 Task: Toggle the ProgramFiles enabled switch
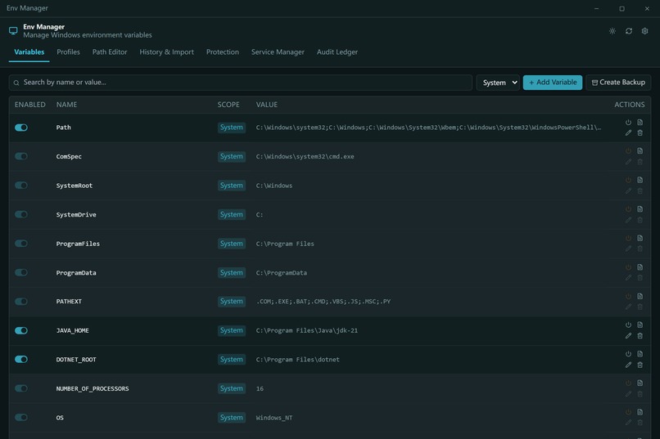coord(21,244)
